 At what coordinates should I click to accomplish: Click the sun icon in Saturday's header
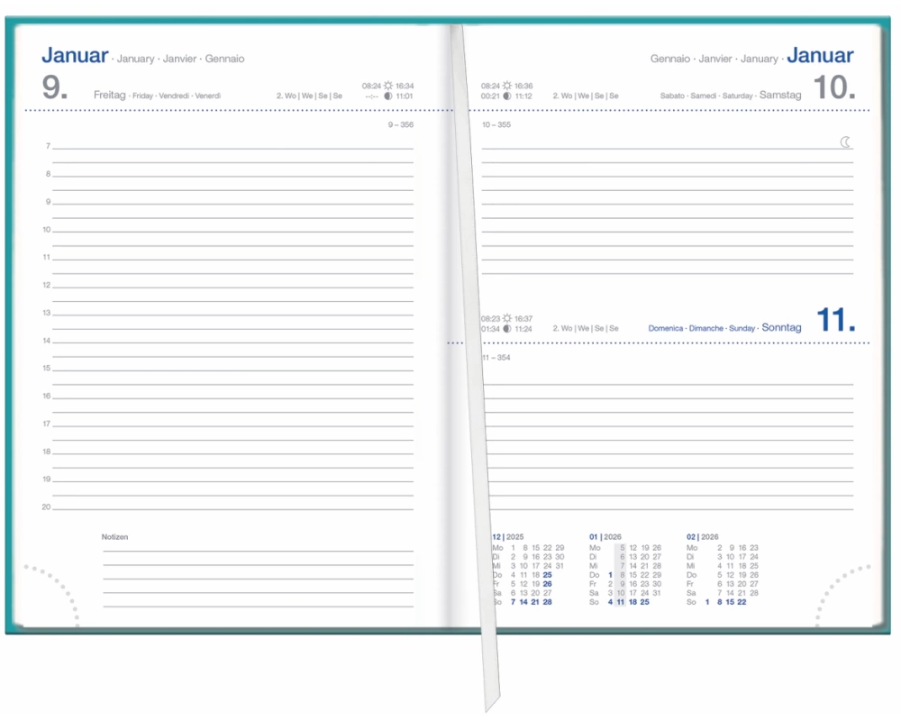click(507, 87)
